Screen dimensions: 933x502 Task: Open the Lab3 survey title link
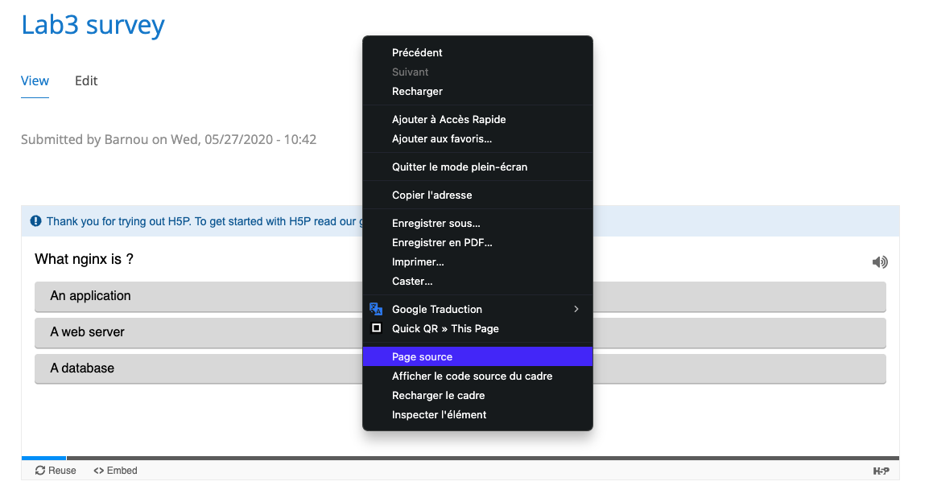(x=93, y=24)
